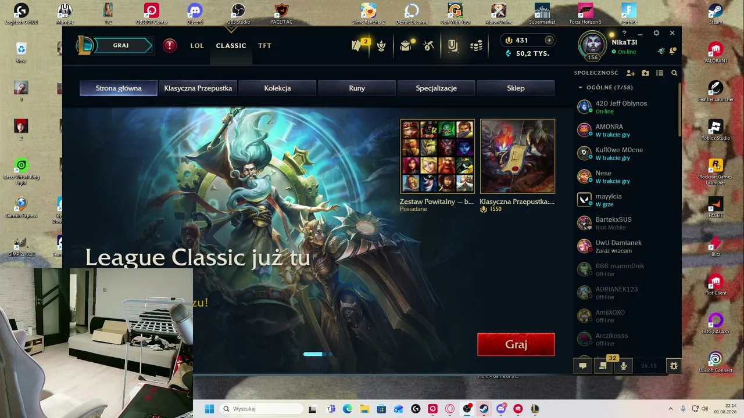Open League of Legends taskbar icon
The width and height of the screenshot is (744, 418).
535,409
